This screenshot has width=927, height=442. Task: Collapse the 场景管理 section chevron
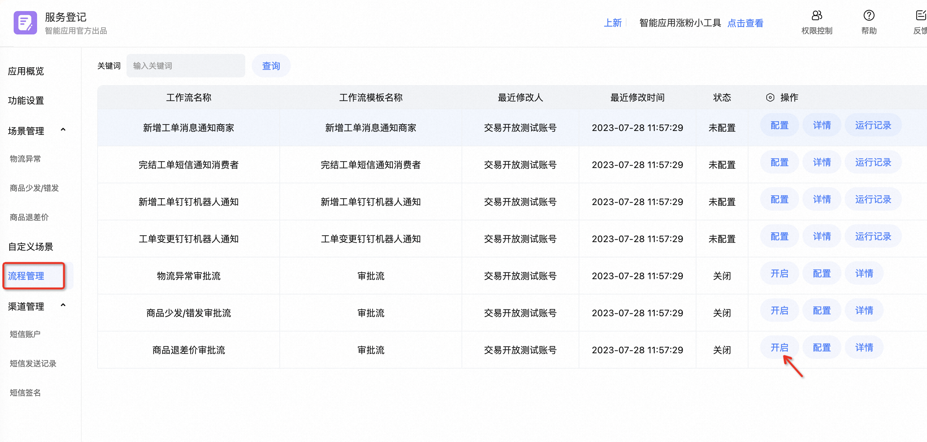tap(63, 130)
